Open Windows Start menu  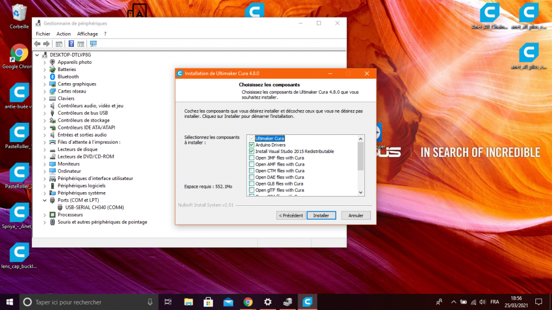click(9, 302)
